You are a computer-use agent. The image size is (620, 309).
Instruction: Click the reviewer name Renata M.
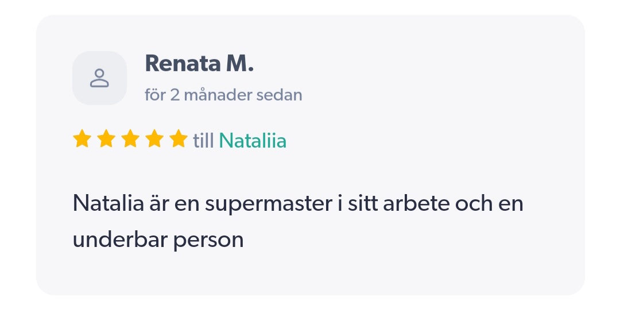[199, 64]
